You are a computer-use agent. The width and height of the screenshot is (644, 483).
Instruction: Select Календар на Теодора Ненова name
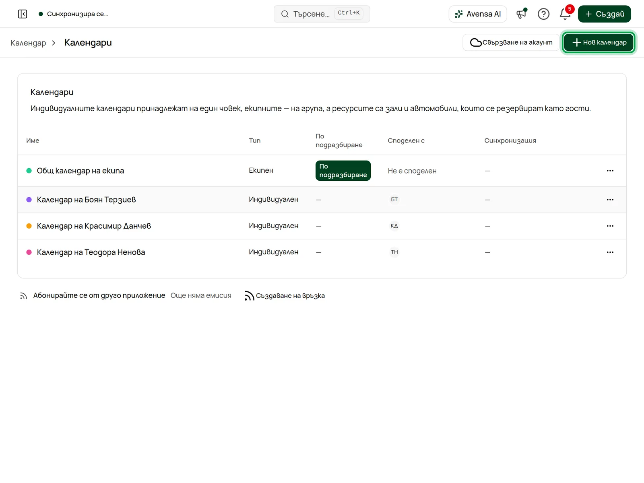(x=91, y=252)
